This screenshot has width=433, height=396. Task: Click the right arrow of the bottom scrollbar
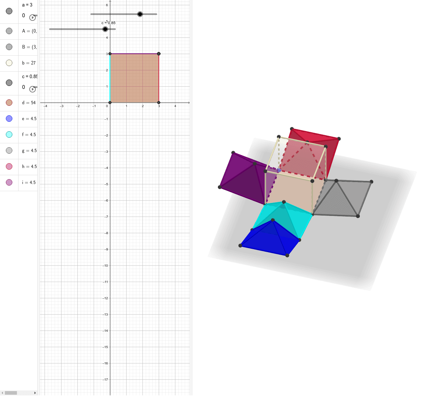tap(36, 393)
